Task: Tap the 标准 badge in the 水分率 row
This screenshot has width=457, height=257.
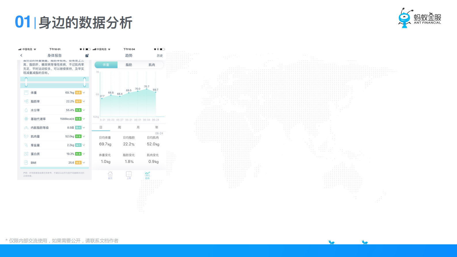Action: pyautogui.click(x=78, y=110)
